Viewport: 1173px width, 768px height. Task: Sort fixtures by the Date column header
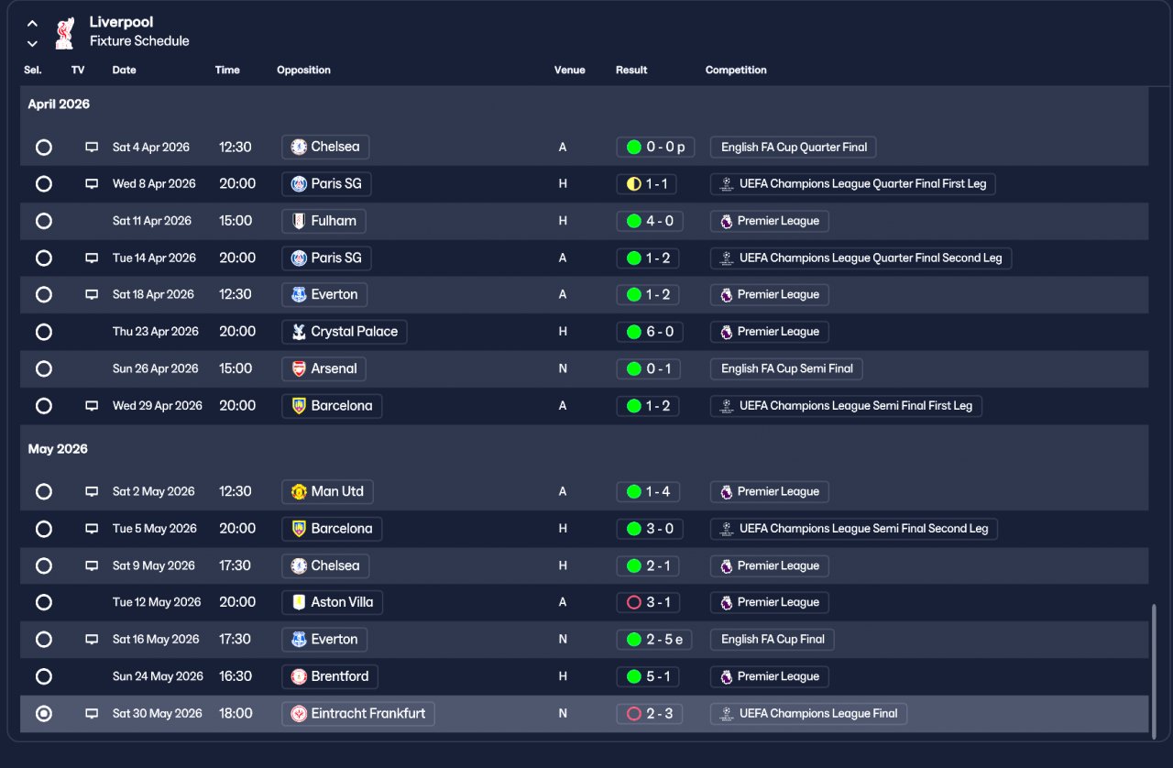coord(124,70)
